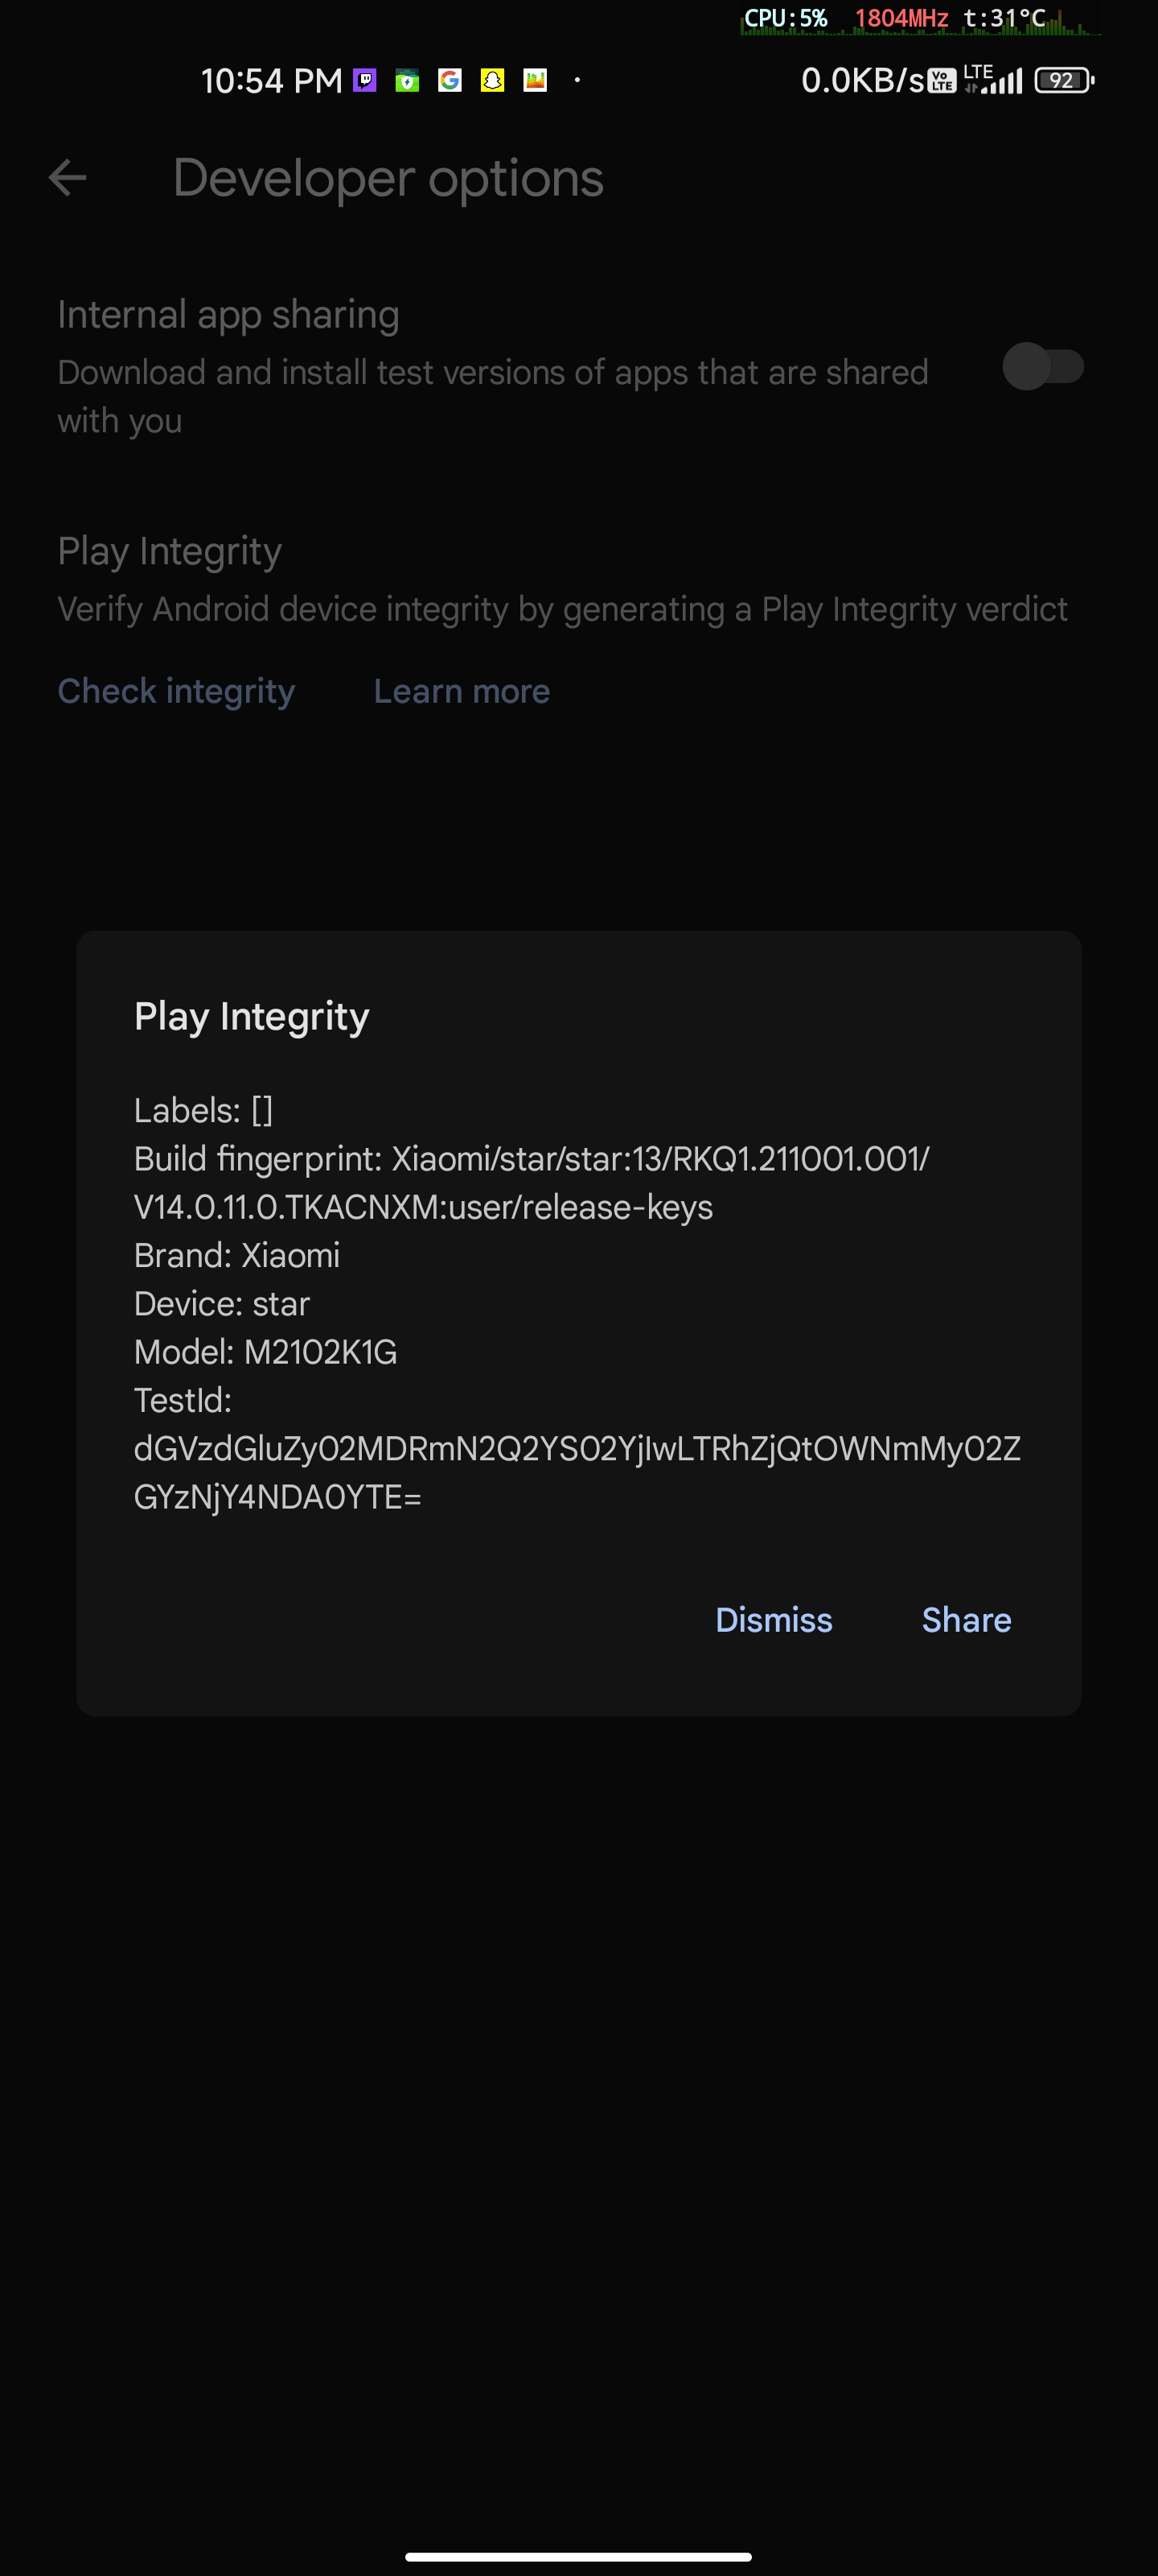Tap the VoLTE status icon
Image resolution: width=1158 pixels, height=2576 pixels.
[942, 81]
